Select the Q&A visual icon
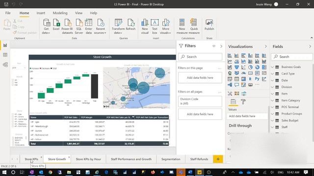 tap(236, 85)
